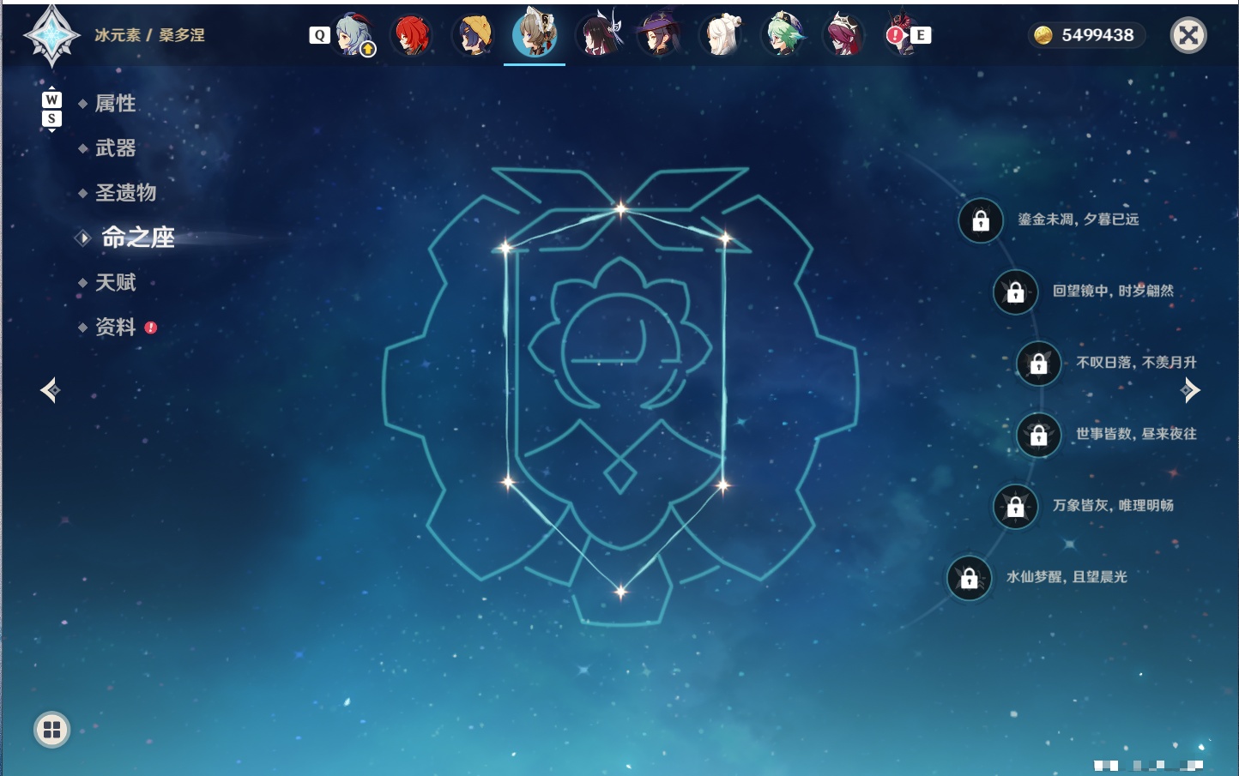Select the blue-haired character portrait
Screen dimensions: 1239x776
pos(352,35)
